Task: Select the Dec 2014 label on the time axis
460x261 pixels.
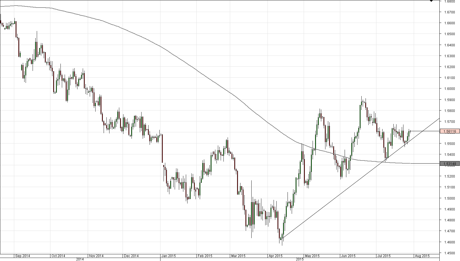Action: (131, 256)
